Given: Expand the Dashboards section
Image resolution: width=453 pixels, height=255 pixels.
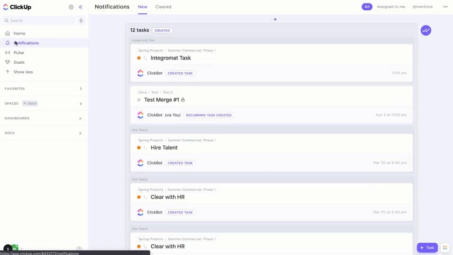Looking at the screenshot, I should click(80, 119).
